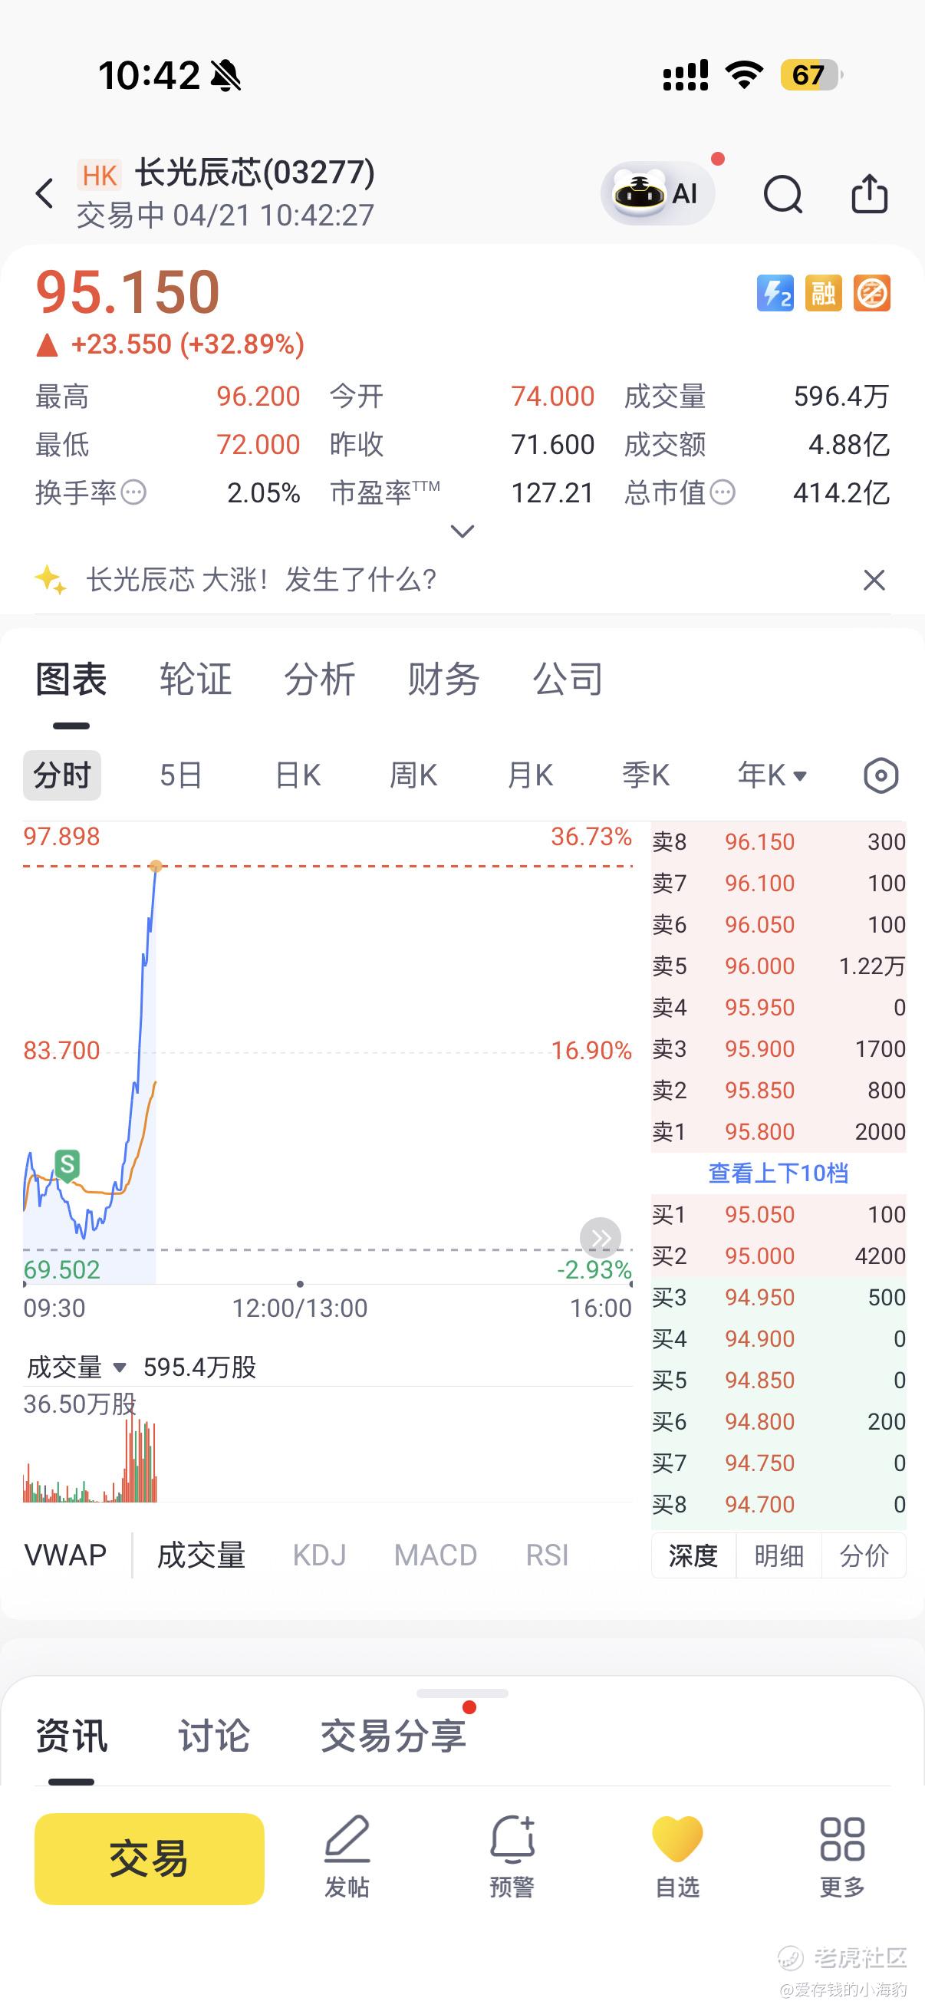This screenshot has width=925, height=2011.
Task: Select the 5日 chart period
Action: (181, 775)
